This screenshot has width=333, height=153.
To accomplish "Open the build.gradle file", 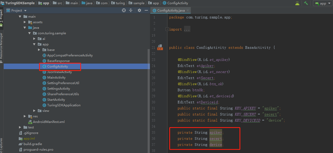I will [32, 144].
